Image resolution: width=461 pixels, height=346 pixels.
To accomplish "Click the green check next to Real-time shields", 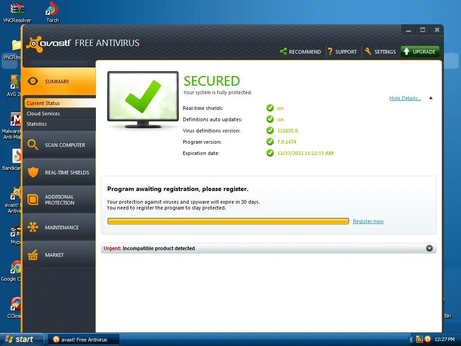I will point(270,108).
